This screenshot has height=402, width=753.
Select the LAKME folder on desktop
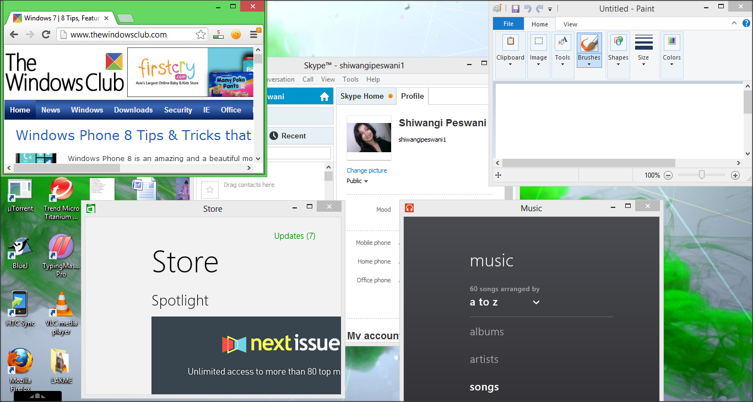61,366
